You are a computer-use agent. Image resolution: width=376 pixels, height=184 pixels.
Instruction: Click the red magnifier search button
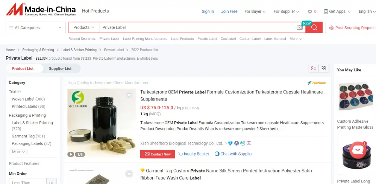pyautogui.click(x=314, y=27)
